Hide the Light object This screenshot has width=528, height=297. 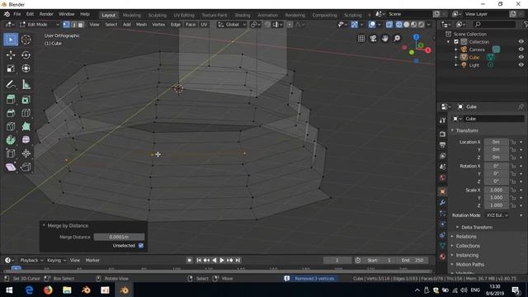[521, 65]
